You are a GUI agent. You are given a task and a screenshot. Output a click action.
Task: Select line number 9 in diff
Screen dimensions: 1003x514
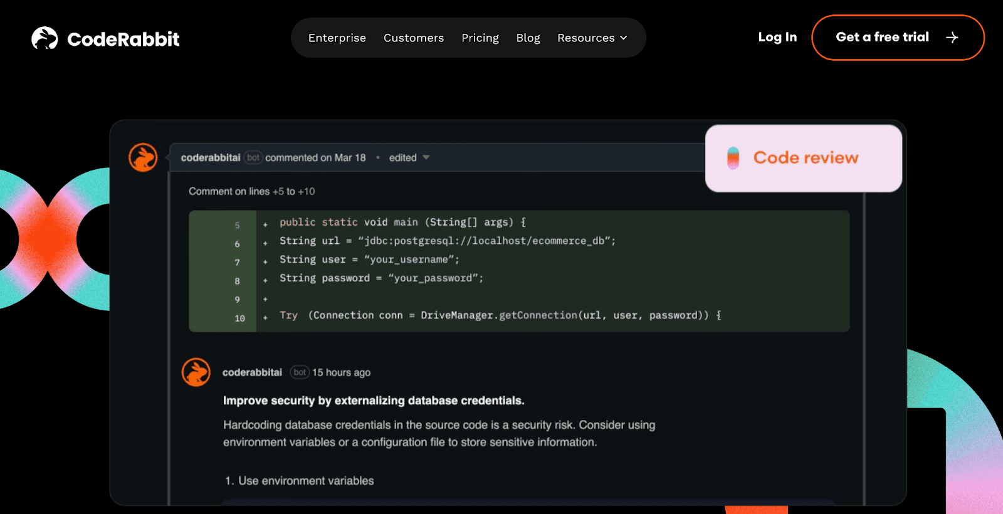coord(238,300)
